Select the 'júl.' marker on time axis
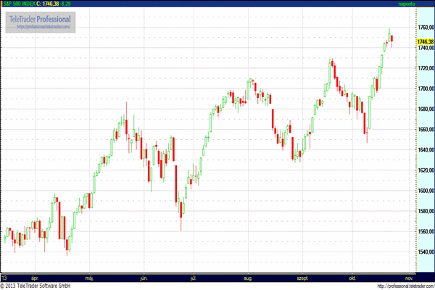435x290 pixels. [x=193, y=277]
